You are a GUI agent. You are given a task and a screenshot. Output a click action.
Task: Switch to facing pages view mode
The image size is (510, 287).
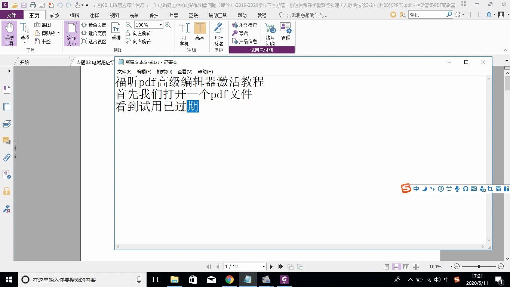tap(406, 267)
